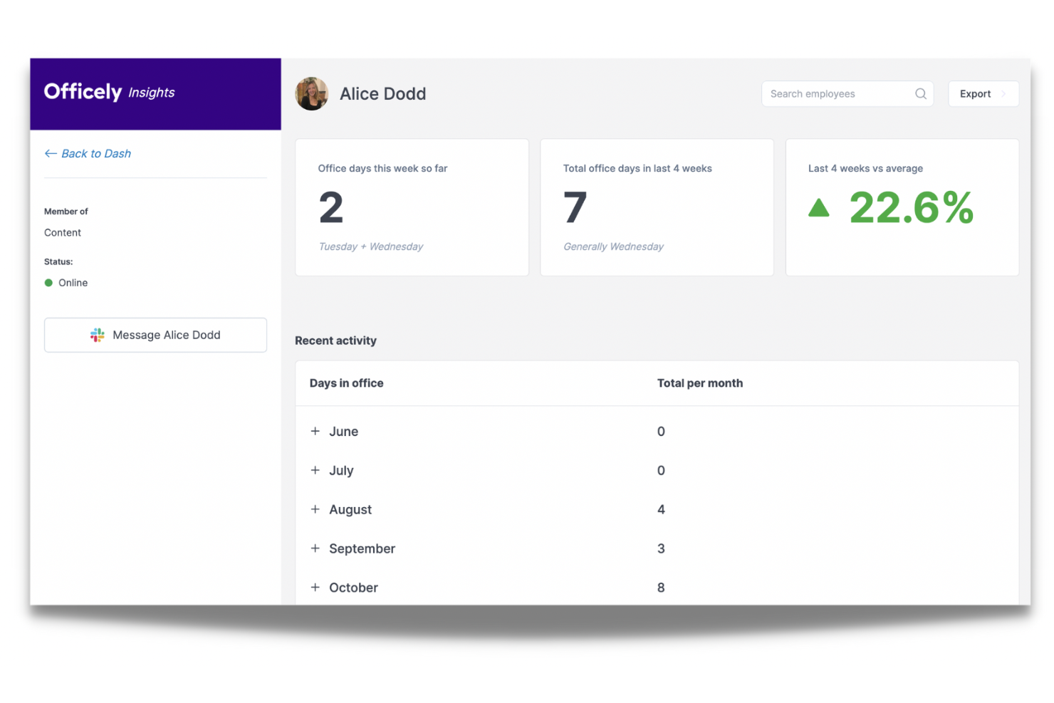Select the Insights section in the header
This screenshot has width=1054, height=703.
[x=151, y=93]
